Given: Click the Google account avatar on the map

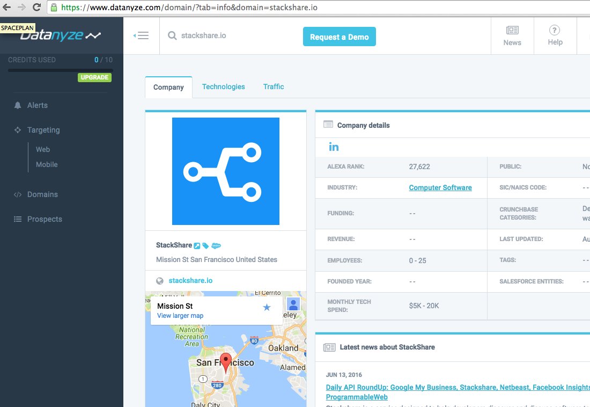Looking at the screenshot, I should 293,304.
